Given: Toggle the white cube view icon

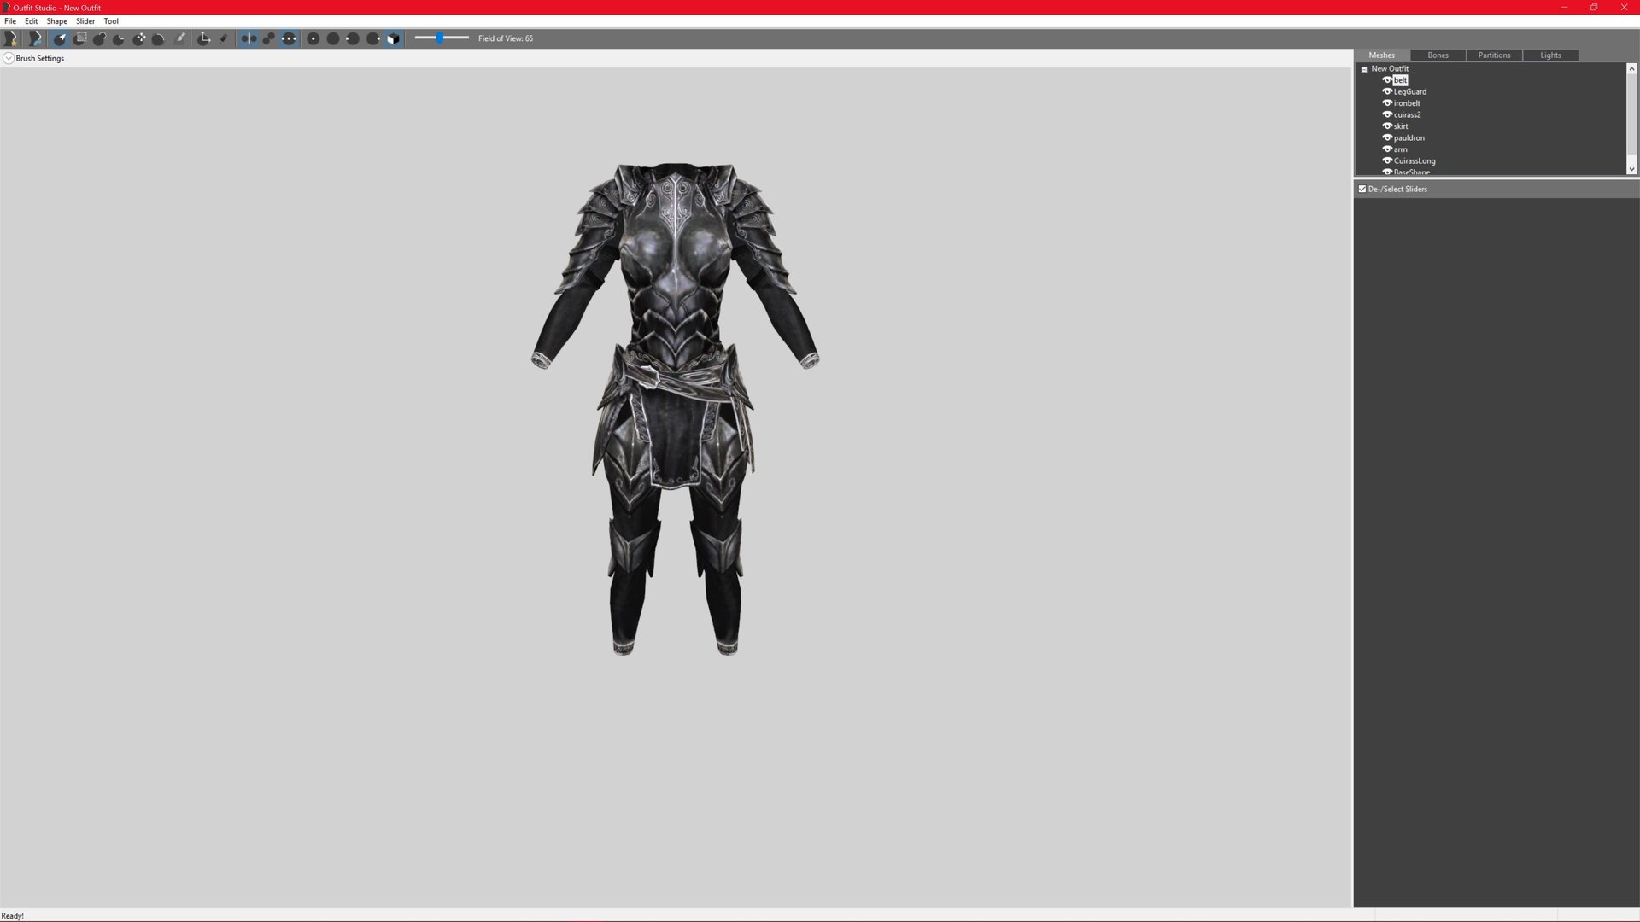Looking at the screenshot, I should pos(393,38).
